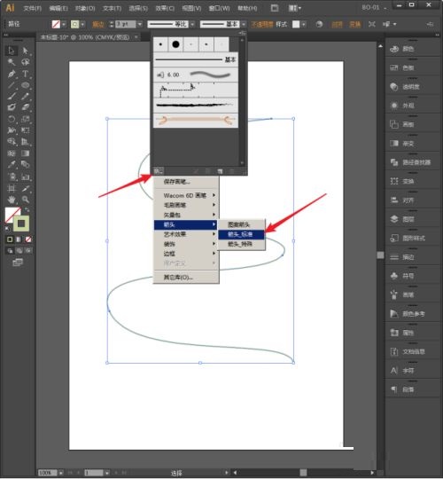Choose the 箭头_标准 submenu entry
This screenshot has width=443, height=479.
241,234
